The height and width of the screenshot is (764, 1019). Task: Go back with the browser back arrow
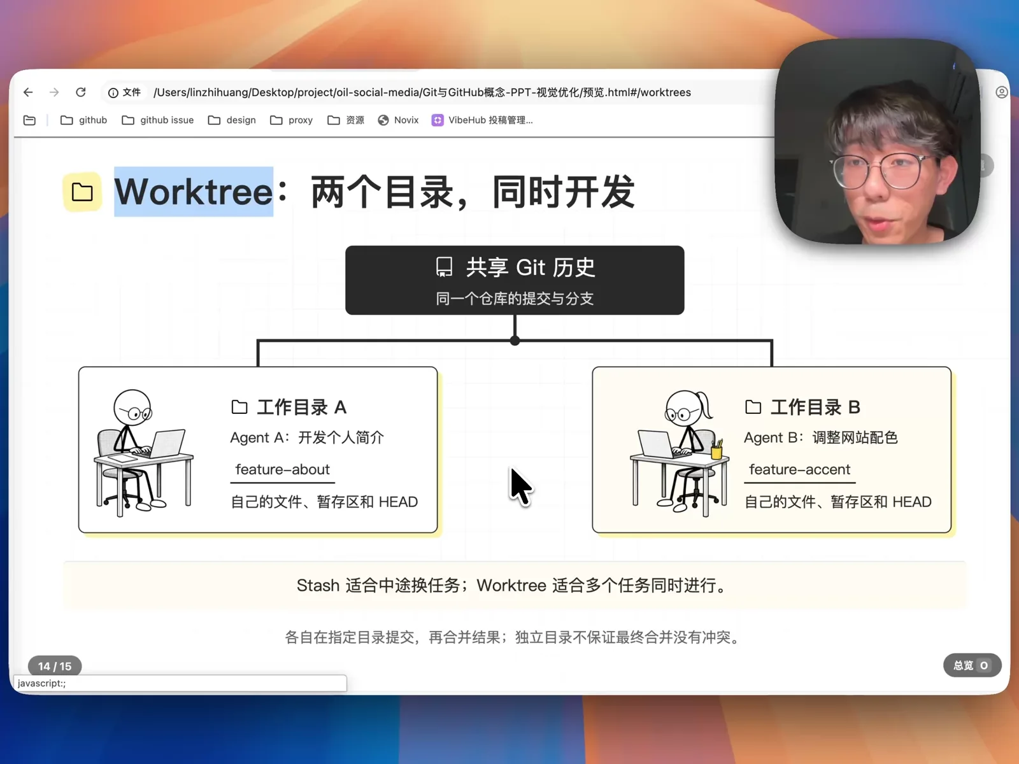coord(28,92)
